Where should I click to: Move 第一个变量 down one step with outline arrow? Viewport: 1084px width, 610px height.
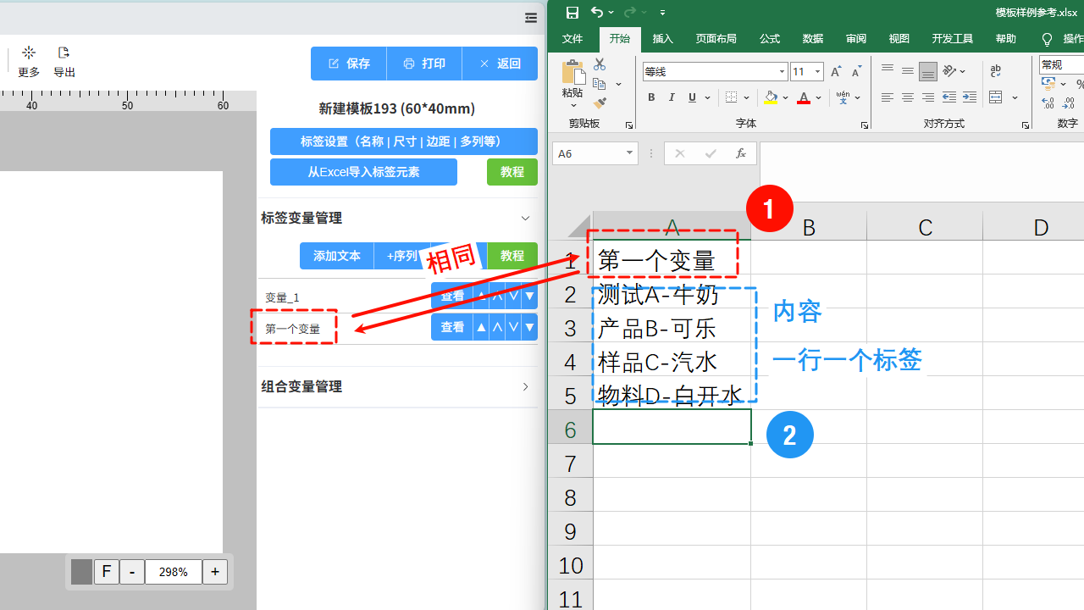pos(513,327)
